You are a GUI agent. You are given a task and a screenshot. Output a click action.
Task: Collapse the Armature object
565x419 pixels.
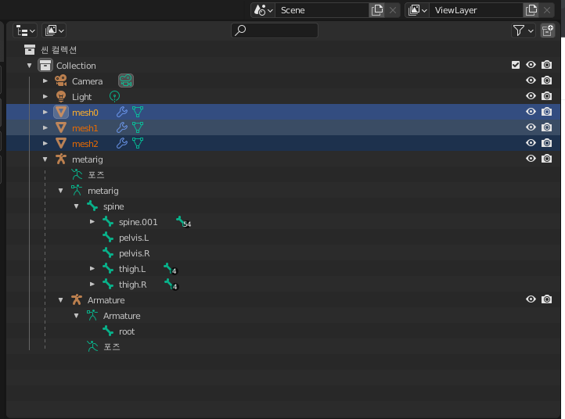[60, 300]
